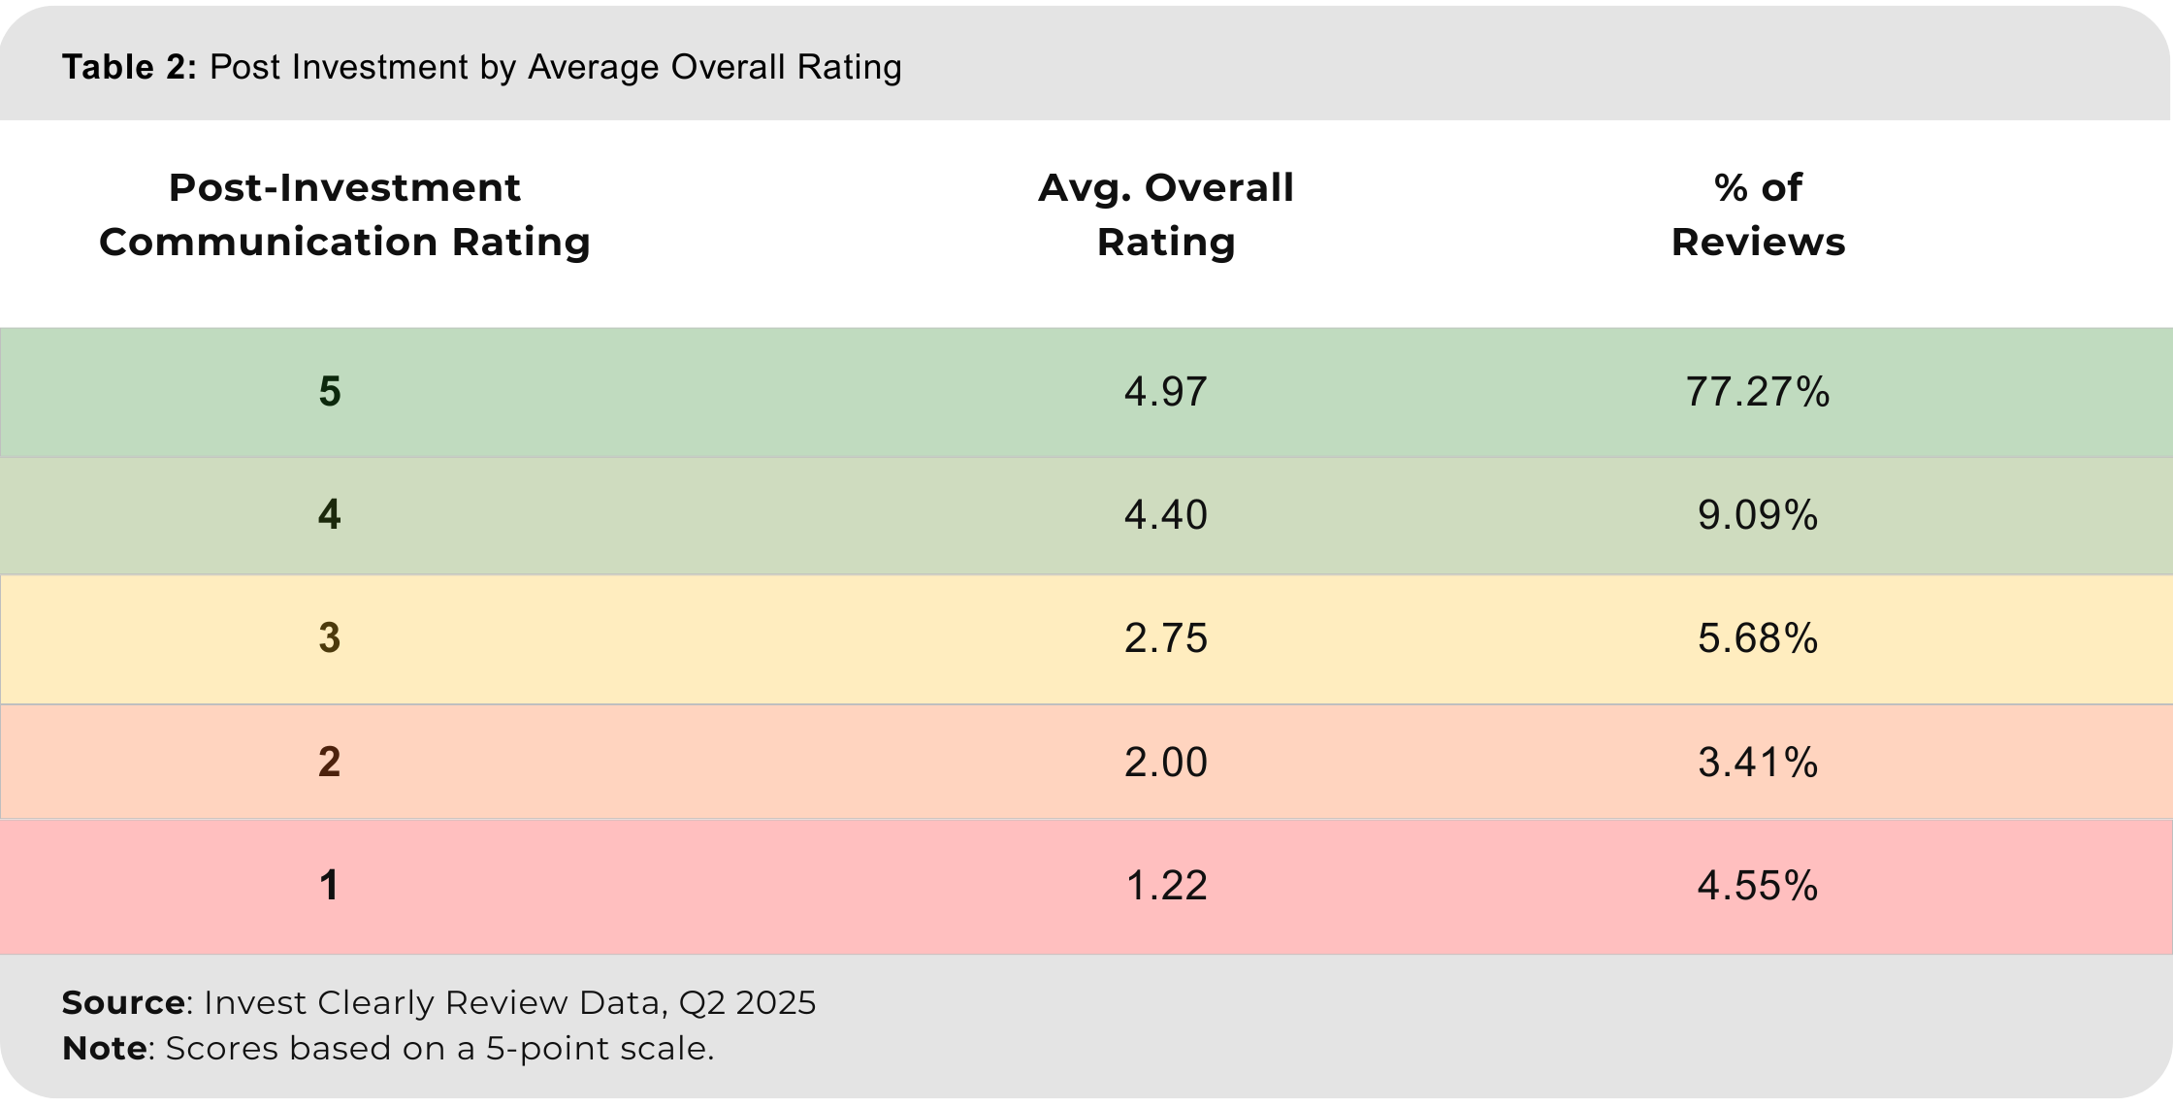The height and width of the screenshot is (1107, 2173).
Task: Select the 4.97 average overall rating cell
Action: (x=1165, y=392)
